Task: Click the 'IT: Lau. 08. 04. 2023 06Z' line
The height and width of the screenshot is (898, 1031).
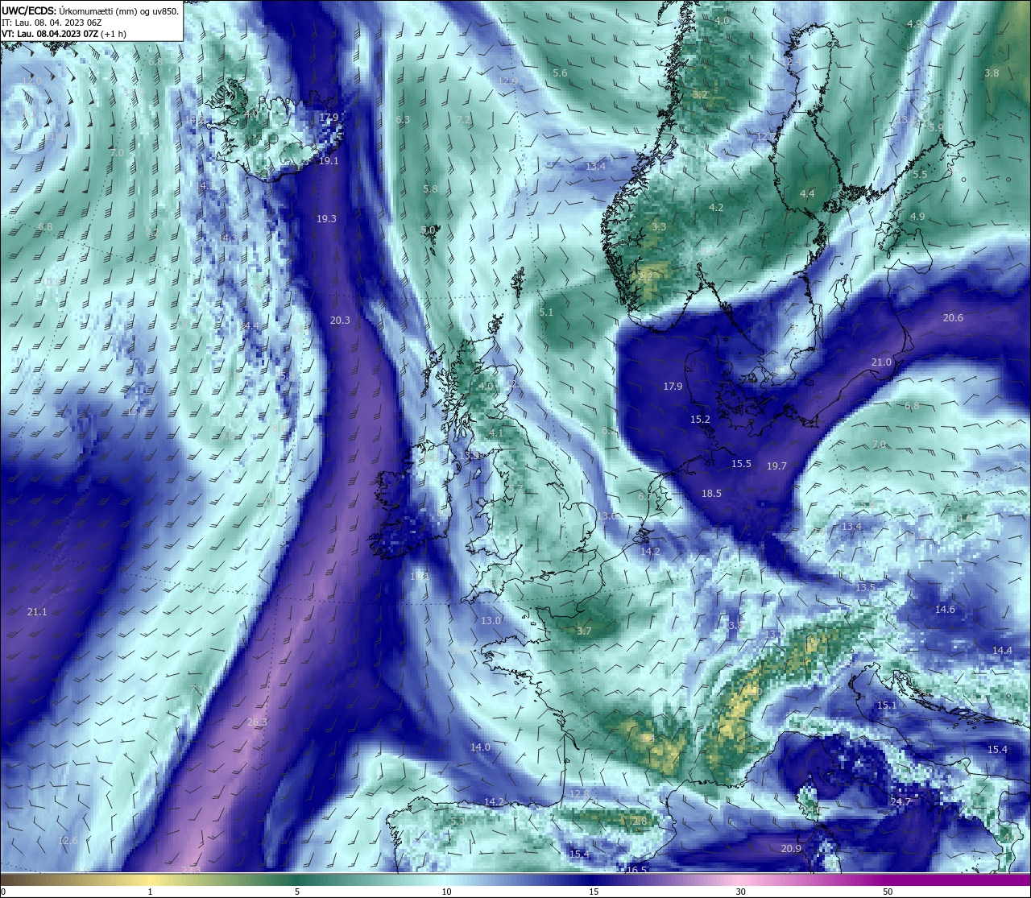Action: tap(52, 23)
